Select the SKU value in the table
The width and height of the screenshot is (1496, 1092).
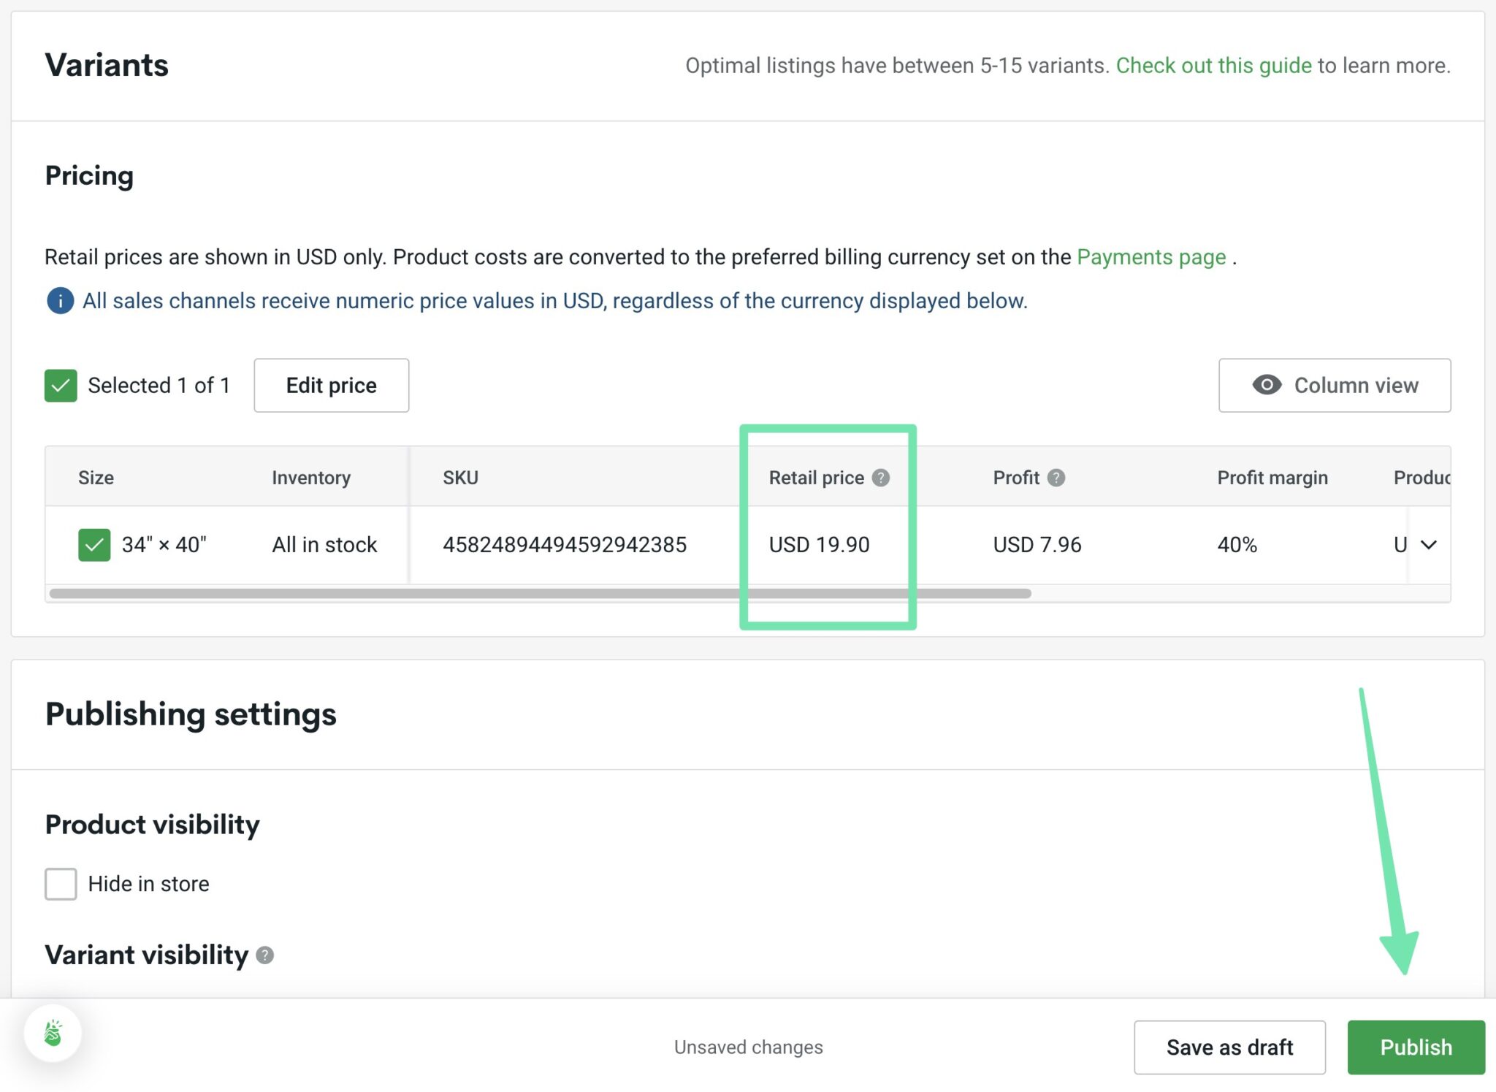click(x=565, y=544)
